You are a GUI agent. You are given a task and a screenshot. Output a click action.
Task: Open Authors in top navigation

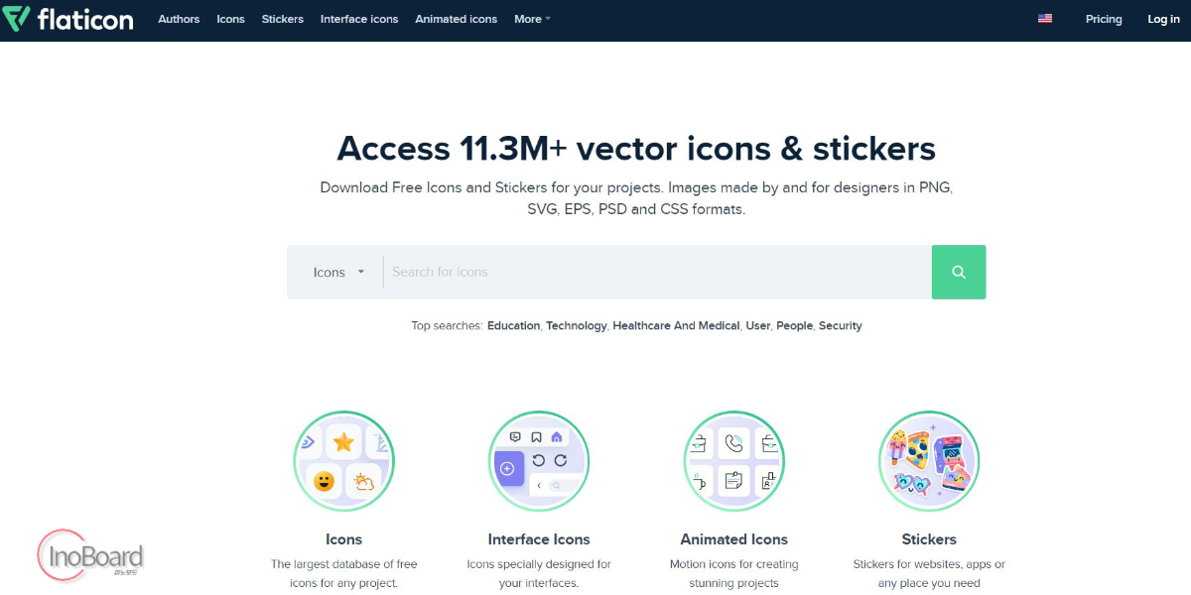tap(179, 19)
